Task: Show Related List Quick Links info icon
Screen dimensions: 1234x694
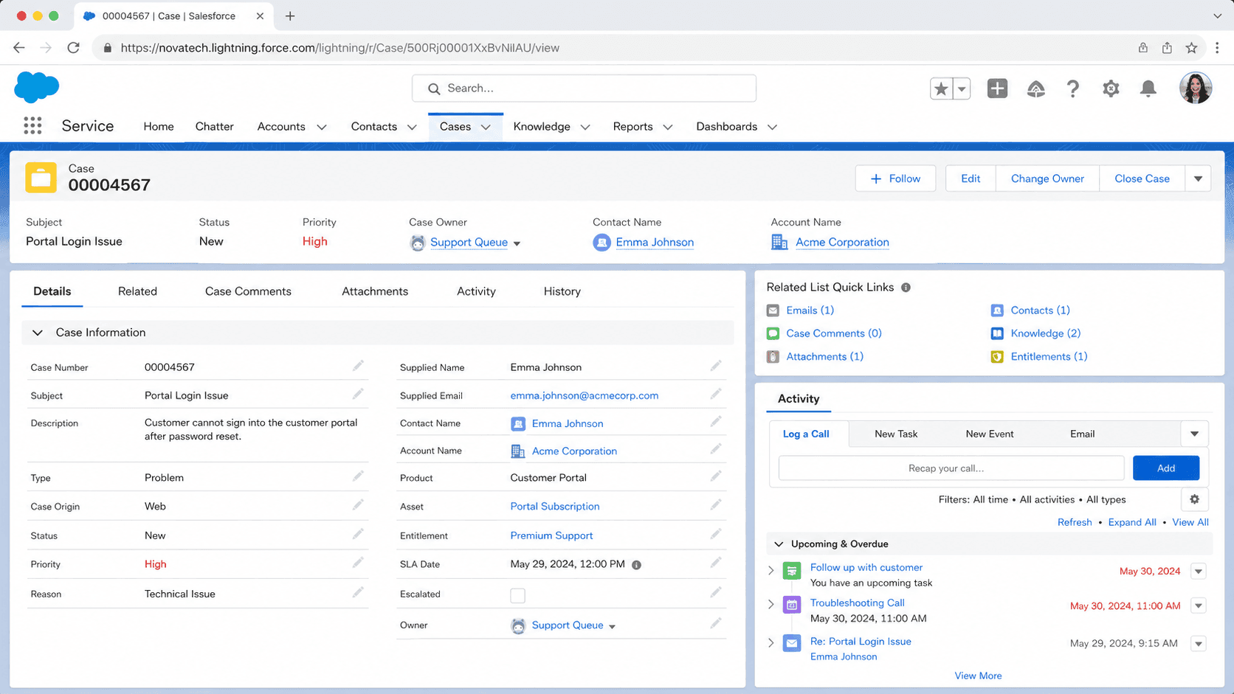Action: [x=906, y=288]
